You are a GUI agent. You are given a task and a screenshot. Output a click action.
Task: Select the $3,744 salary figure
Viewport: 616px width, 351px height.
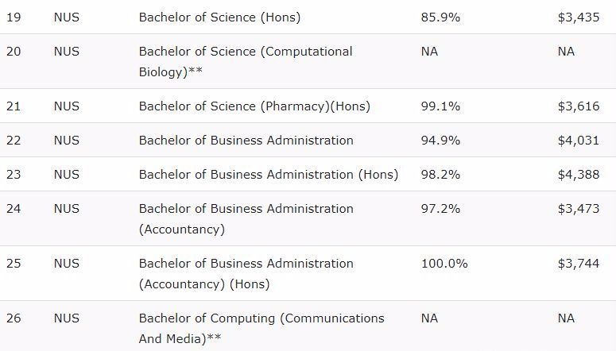coord(579,264)
